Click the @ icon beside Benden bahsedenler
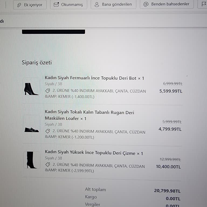 pyautogui.click(x=146, y=4)
